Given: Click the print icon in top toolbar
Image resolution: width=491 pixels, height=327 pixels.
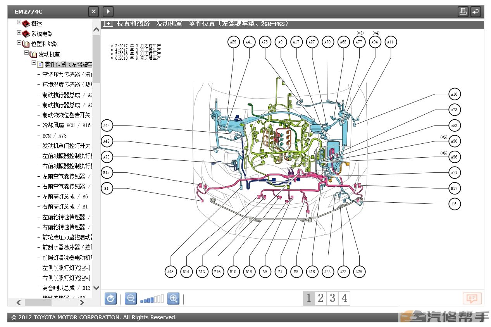Looking at the screenshot, I should coord(463,12).
